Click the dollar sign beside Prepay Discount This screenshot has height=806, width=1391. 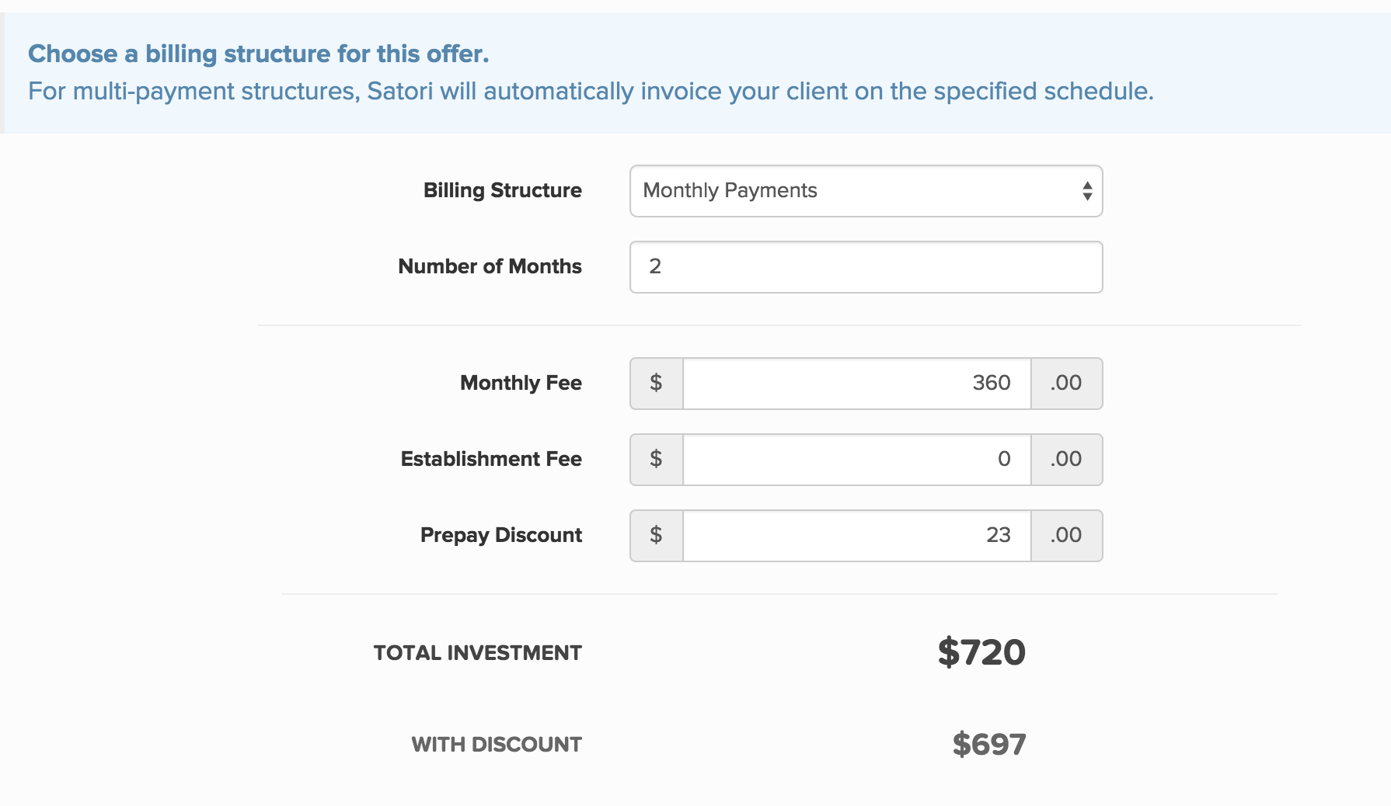[657, 536]
